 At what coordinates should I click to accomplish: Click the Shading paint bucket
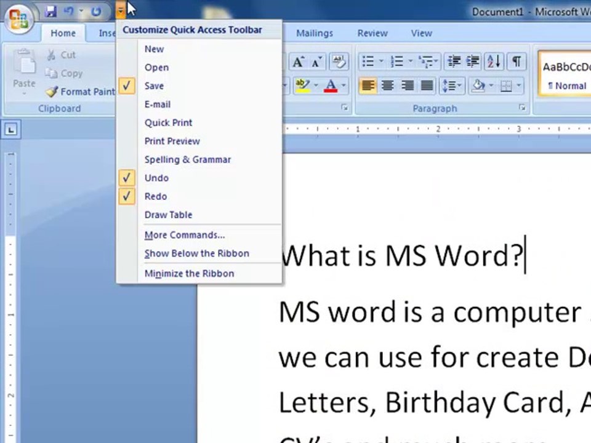point(478,86)
